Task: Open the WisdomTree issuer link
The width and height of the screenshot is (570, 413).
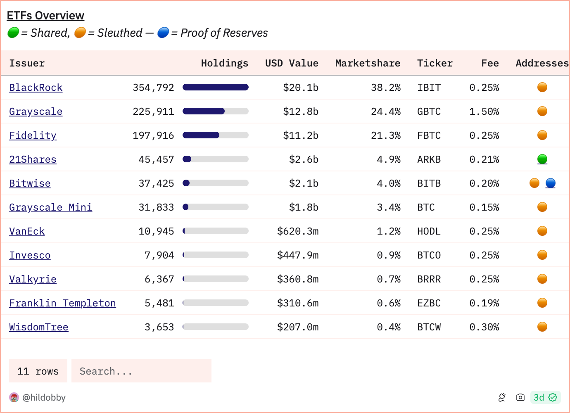Action: click(39, 327)
